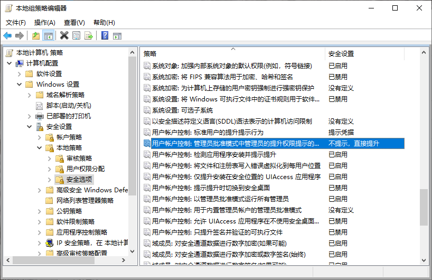Click the IP 安全策略 node icon

click(50, 243)
